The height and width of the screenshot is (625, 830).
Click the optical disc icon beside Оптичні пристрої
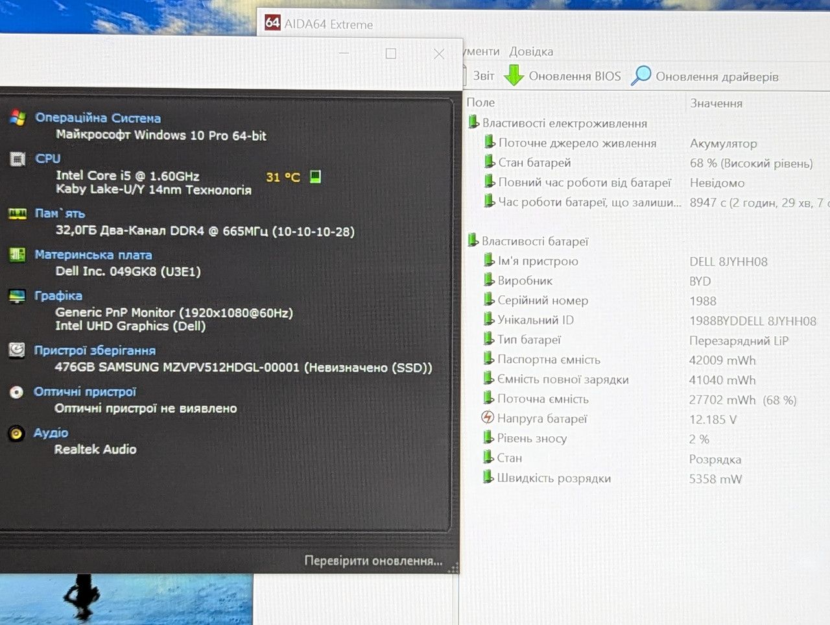point(16,392)
